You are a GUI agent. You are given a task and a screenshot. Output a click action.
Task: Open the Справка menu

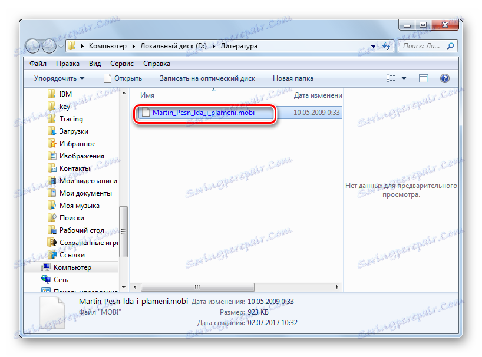[x=157, y=64]
